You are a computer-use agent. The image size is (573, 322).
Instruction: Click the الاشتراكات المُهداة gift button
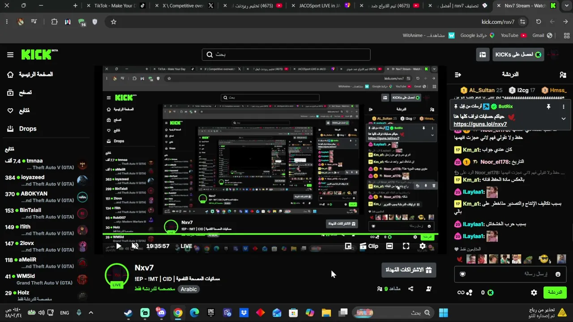click(409, 270)
